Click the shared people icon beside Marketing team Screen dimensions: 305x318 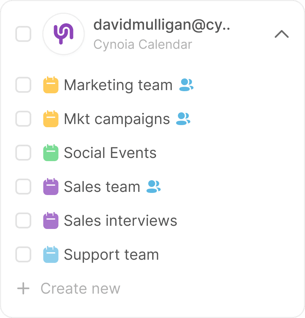click(x=186, y=85)
